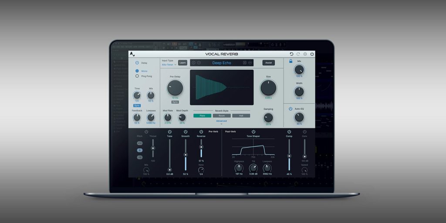Click the Pre-Delay knob

(175, 88)
